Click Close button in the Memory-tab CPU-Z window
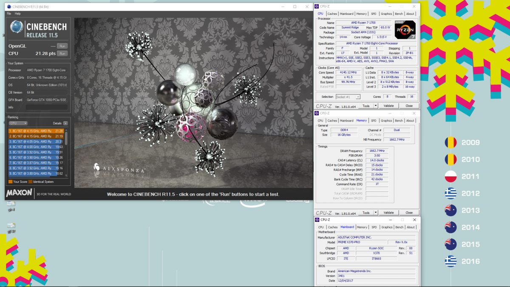The width and height of the screenshot is (510, 287). tap(409, 213)
